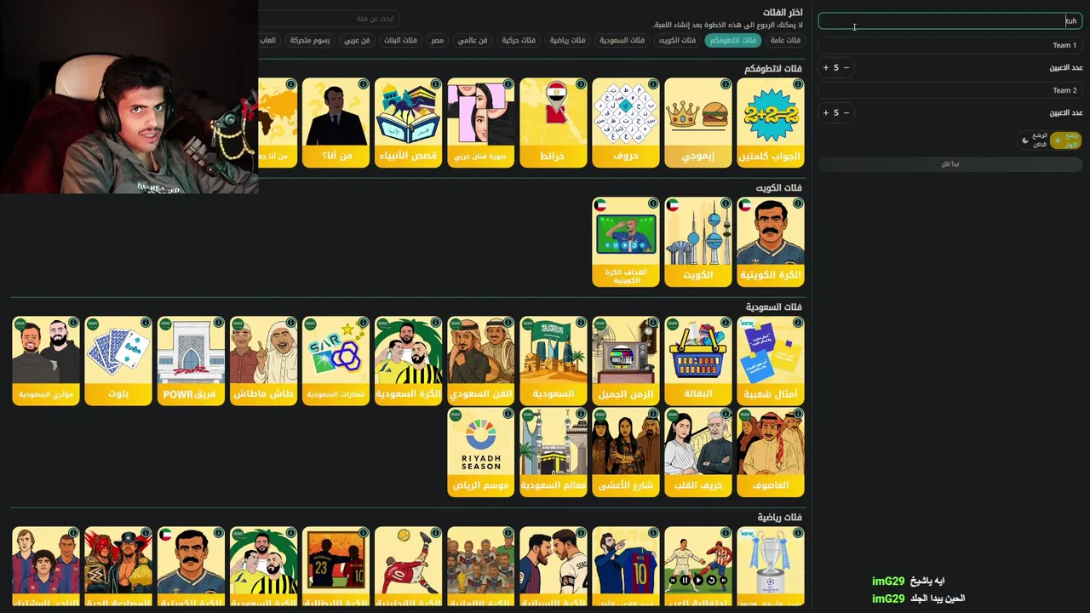
Task: Open info icon on إيموجي card
Action: click(726, 84)
